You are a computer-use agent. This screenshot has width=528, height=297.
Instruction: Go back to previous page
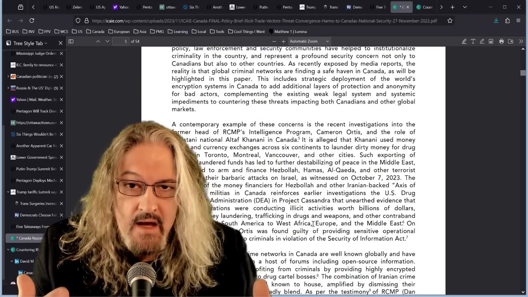coord(10,21)
